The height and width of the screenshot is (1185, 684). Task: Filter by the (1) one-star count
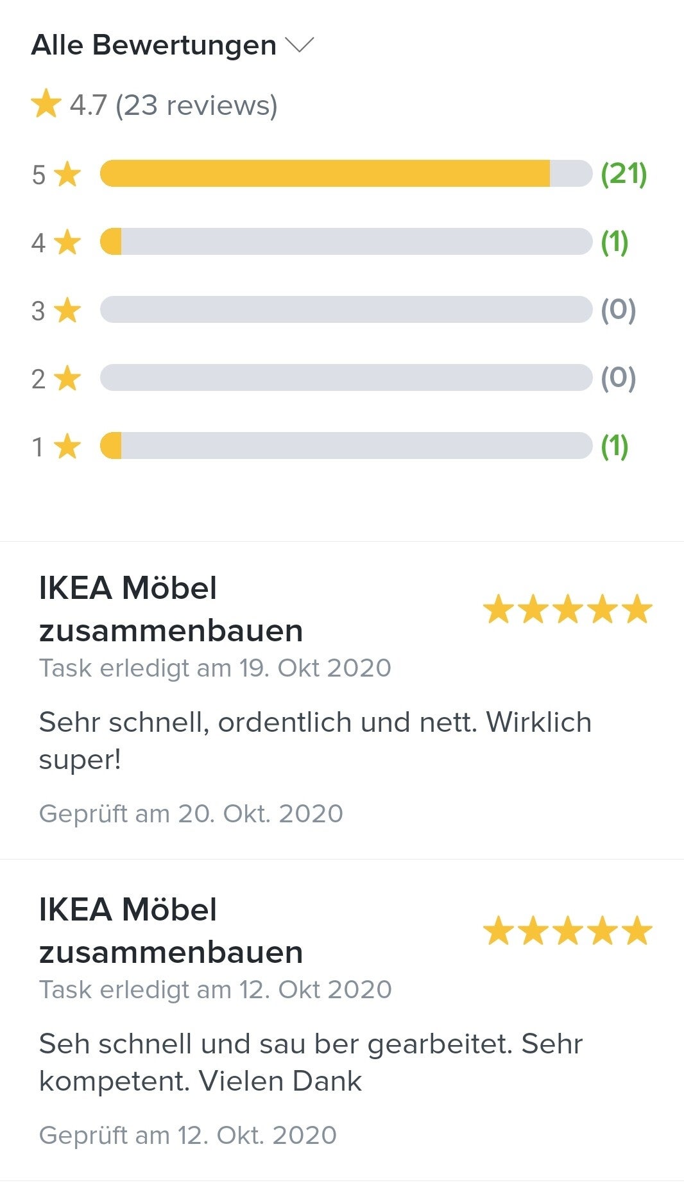(614, 446)
